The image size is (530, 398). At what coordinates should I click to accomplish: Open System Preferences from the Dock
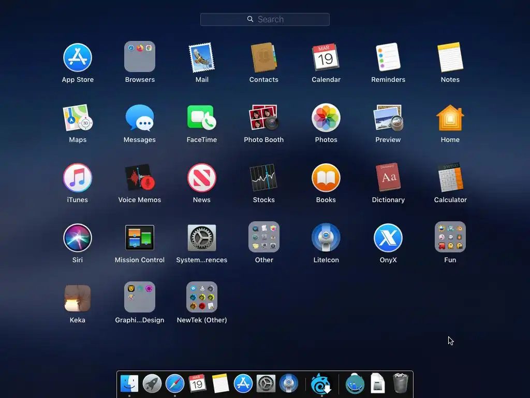(x=266, y=384)
